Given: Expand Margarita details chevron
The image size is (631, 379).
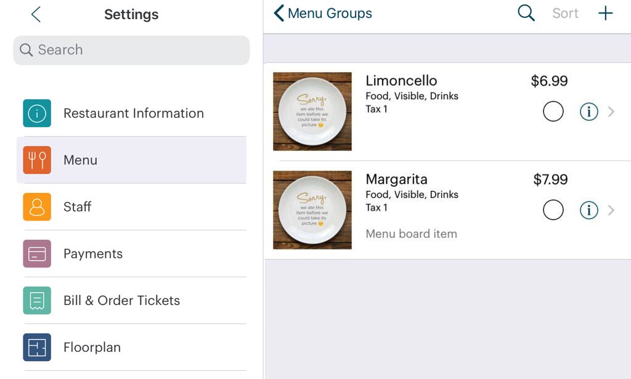Looking at the screenshot, I should click(x=611, y=210).
